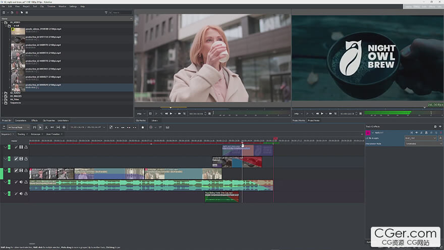Click the Master button above track headers
Screen dimensions: 444x250
pyautogui.click(x=14, y=141)
